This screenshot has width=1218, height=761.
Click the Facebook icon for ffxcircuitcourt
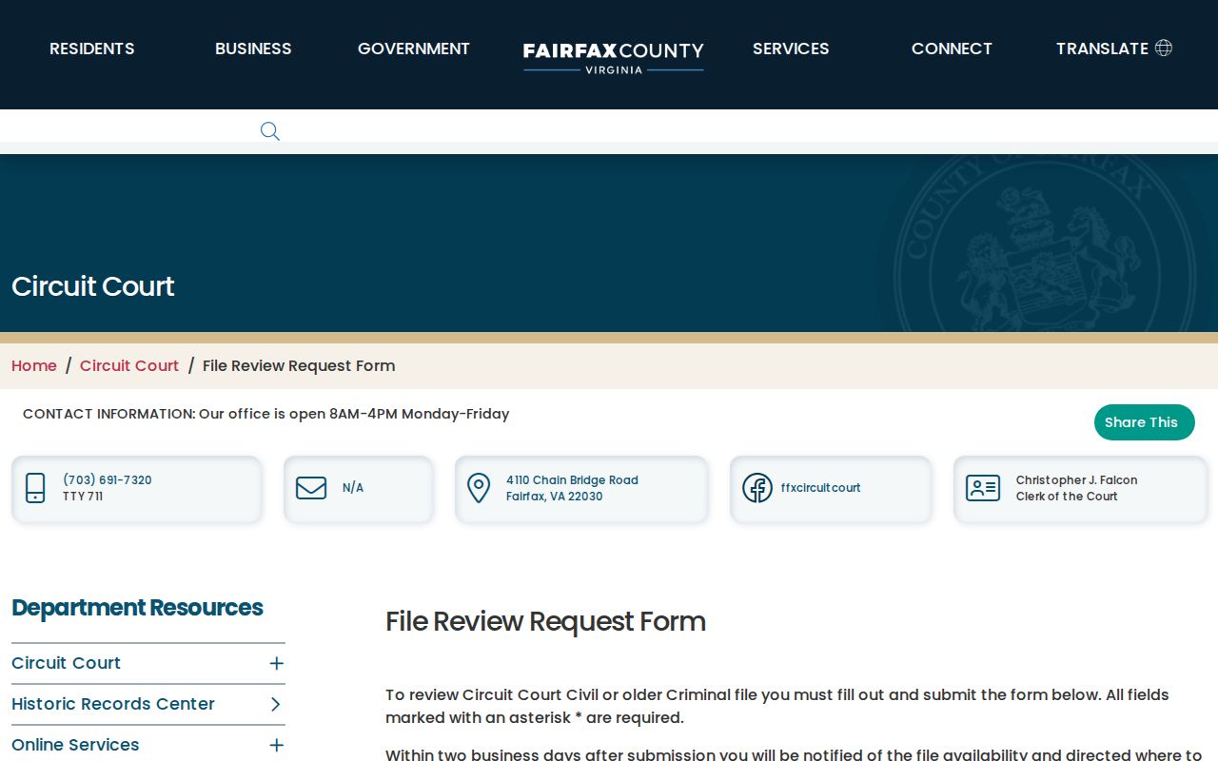[x=757, y=488]
